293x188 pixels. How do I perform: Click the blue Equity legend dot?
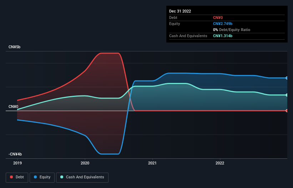(35, 177)
